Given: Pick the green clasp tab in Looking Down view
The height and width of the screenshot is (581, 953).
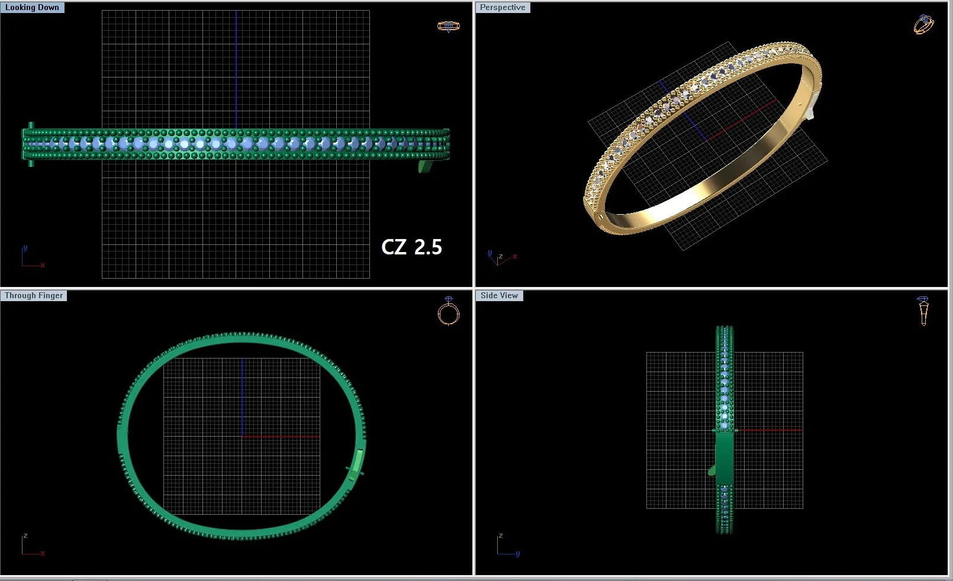Looking at the screenshot, I should point(425,167).
